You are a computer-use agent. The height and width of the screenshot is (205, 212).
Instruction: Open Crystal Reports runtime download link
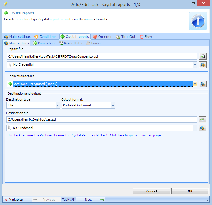[x=84, y=135]
